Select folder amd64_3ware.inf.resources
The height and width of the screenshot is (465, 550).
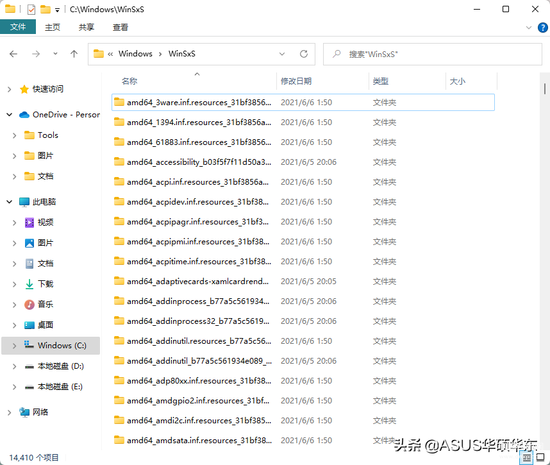point(303,102)
